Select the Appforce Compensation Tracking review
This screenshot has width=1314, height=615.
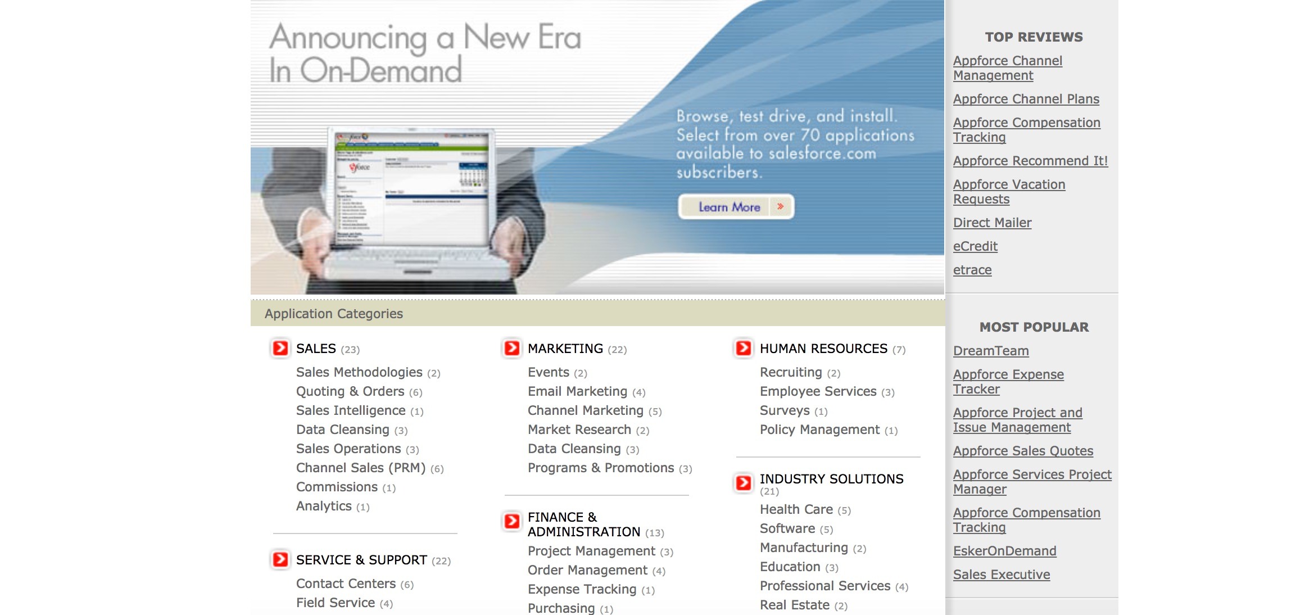click(x=1026, y=129)
